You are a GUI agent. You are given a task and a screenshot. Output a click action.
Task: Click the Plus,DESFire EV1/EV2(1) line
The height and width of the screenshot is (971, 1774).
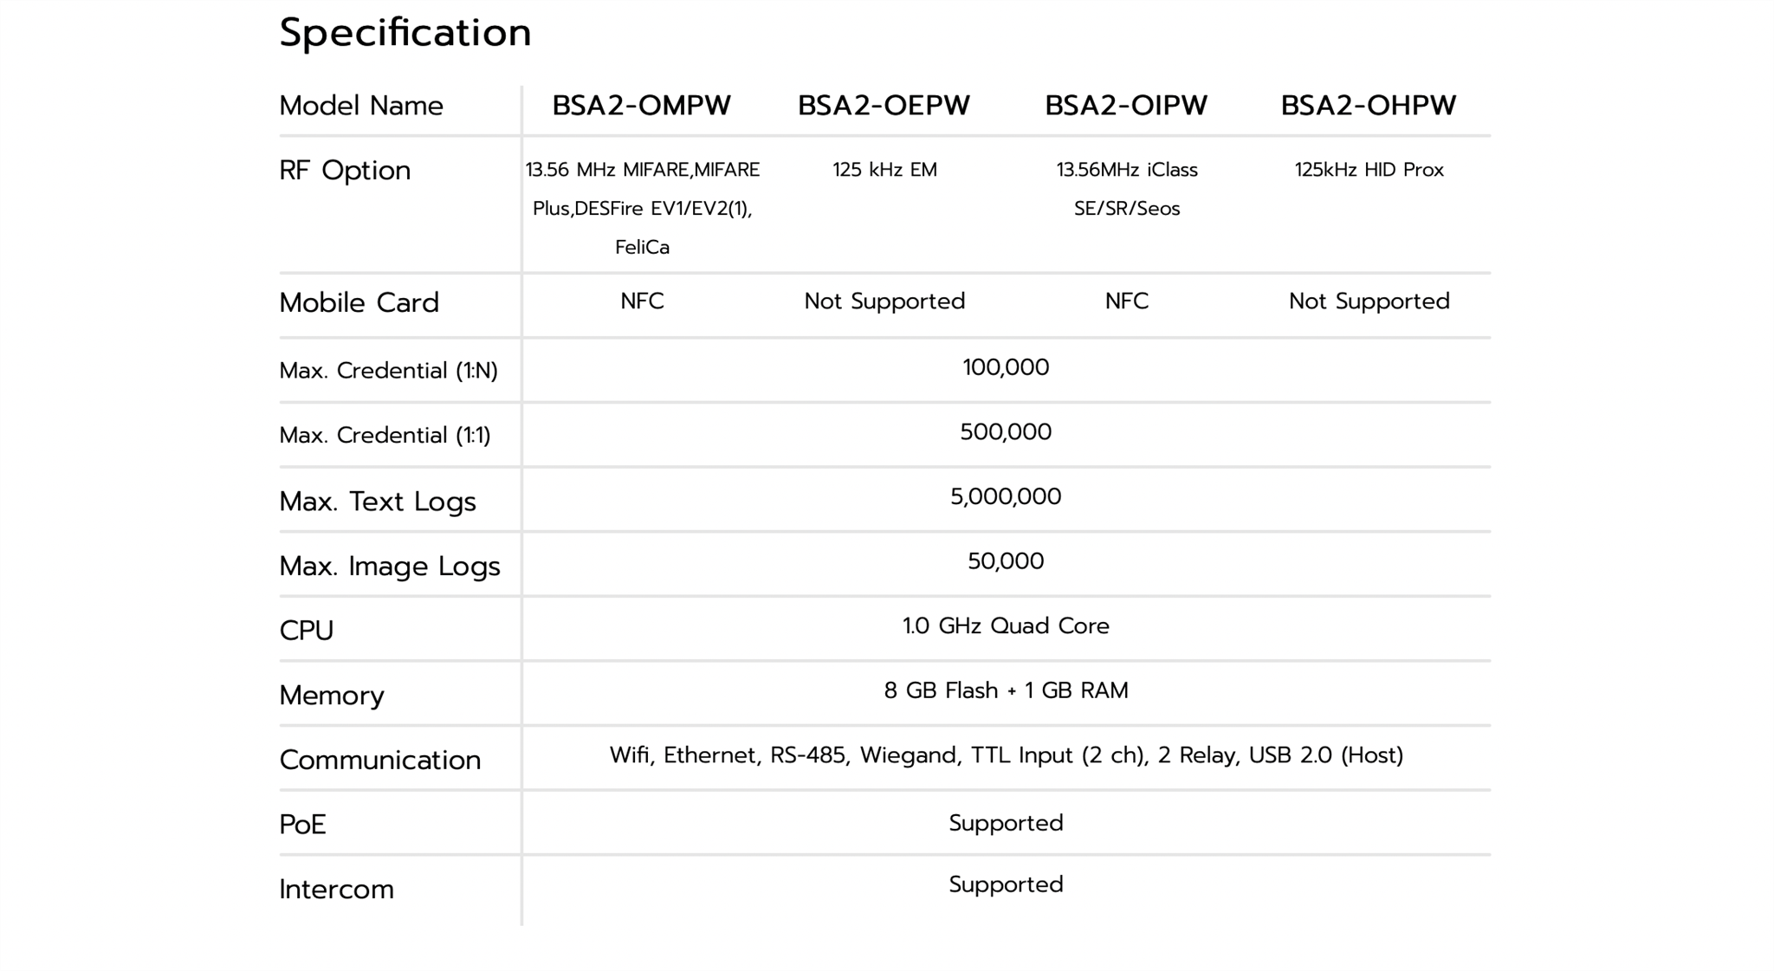(x=642, y=209)
